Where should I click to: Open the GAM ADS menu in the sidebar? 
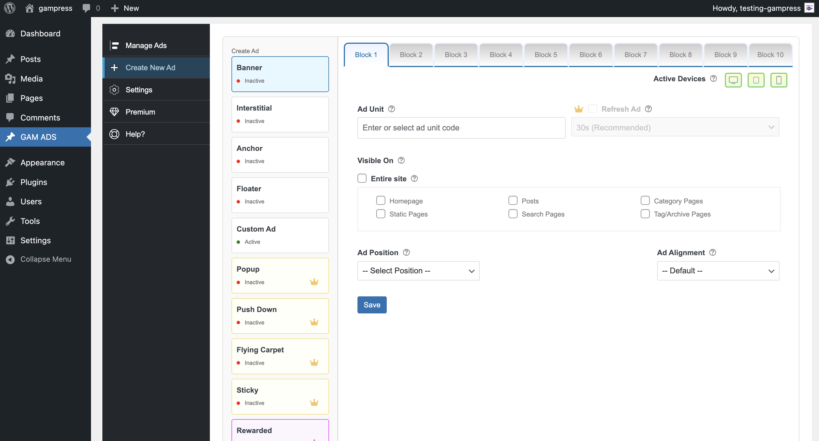pyautogui.click(x=38, y=137)
